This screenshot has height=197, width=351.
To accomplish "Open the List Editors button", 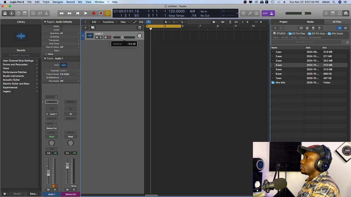I will [x=326, y=13].
